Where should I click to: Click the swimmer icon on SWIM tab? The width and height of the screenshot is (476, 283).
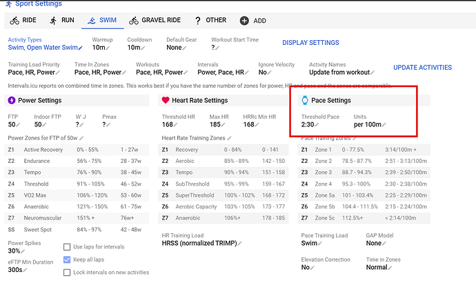[x=91, y=21]
